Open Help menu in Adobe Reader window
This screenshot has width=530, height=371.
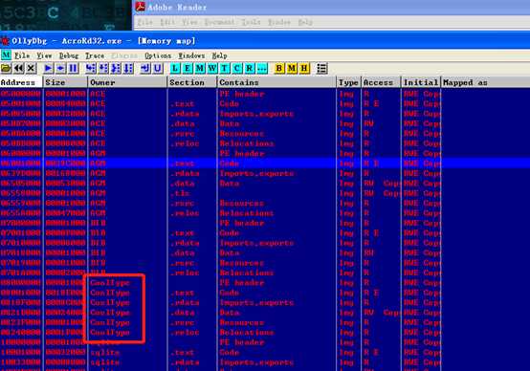[x=305, y=22]
